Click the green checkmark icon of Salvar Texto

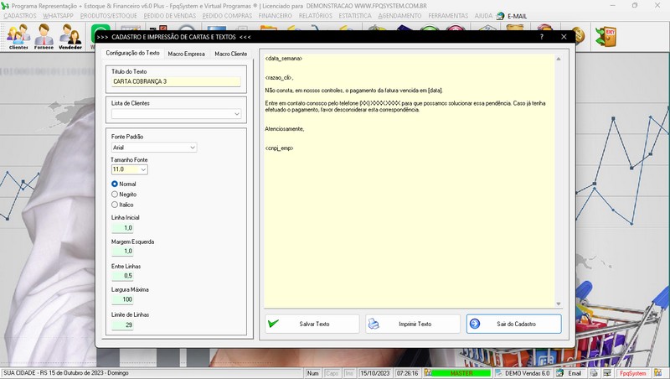(x=273, y=324)
